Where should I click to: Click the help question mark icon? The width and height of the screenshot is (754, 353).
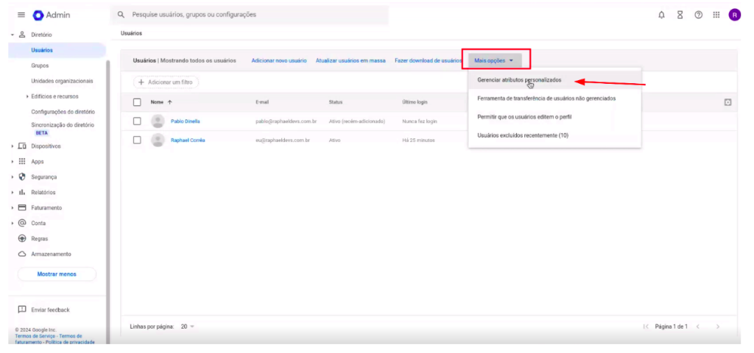[697, 15]
